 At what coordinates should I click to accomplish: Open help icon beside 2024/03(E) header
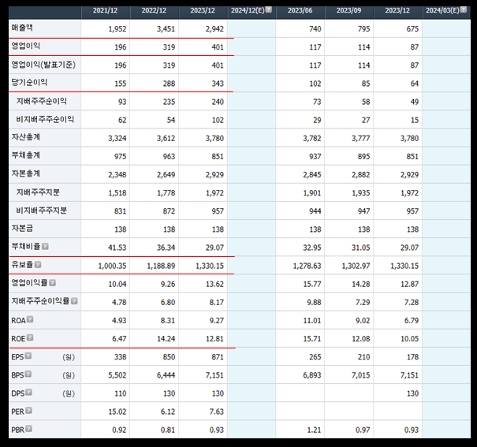tap(464, 9)
